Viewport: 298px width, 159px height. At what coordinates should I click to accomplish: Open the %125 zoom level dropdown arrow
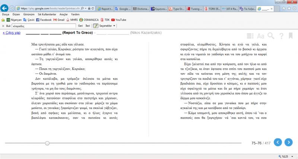click(292, 156)
